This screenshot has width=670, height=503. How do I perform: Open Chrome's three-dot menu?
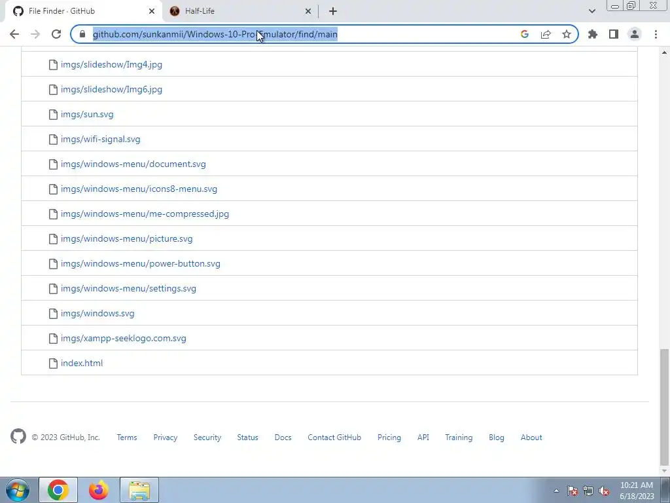[x=656, y=34]
